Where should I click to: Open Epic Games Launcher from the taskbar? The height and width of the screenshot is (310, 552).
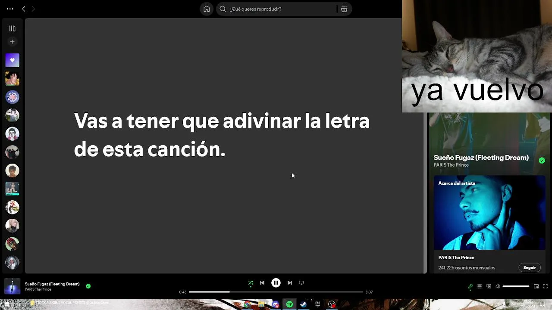click(x=317, y=304)
